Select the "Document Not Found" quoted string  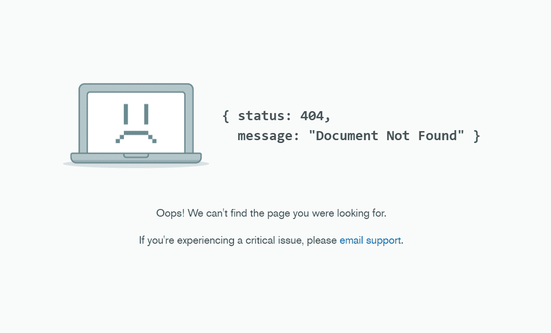pyautogui.click(x=386, y=135)
